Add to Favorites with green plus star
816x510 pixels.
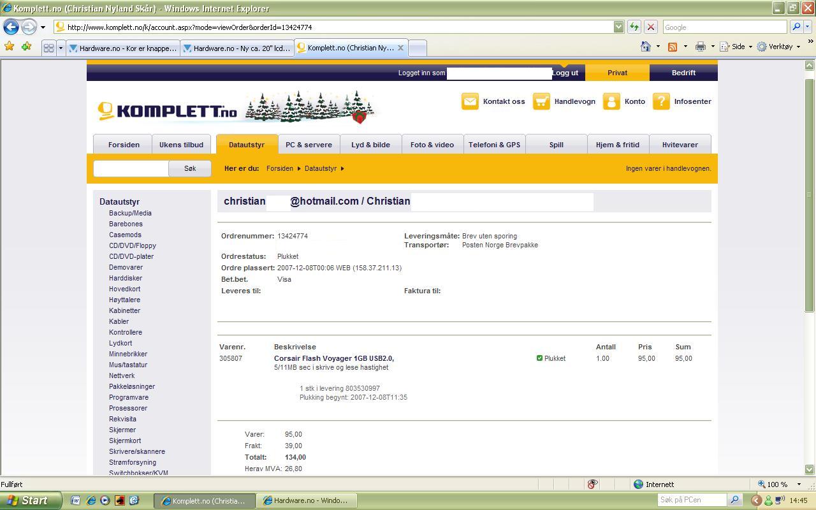(26, 47)
